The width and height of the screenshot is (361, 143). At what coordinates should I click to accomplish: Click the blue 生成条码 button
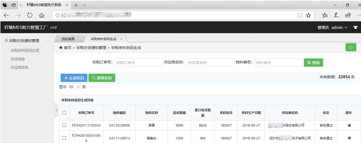click(74, 78)
